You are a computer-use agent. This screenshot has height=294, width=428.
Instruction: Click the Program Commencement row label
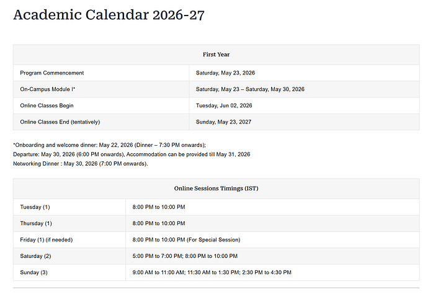tap(51, 73)
